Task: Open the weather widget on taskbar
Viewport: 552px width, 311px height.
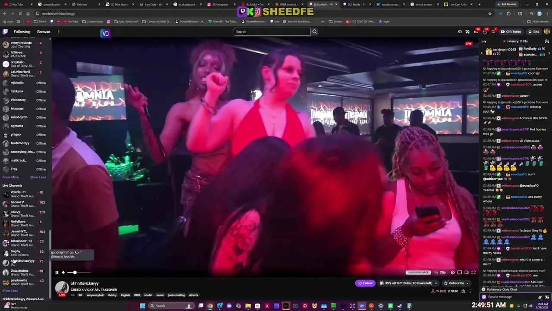Action: (x=16, y=306)
